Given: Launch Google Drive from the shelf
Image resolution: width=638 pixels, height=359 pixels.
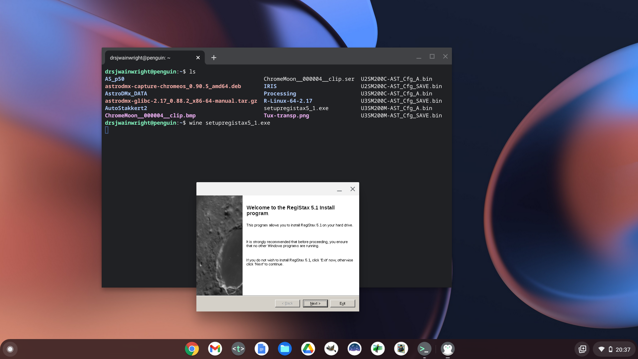Looking at the screenshot, I should pos(308,349).
